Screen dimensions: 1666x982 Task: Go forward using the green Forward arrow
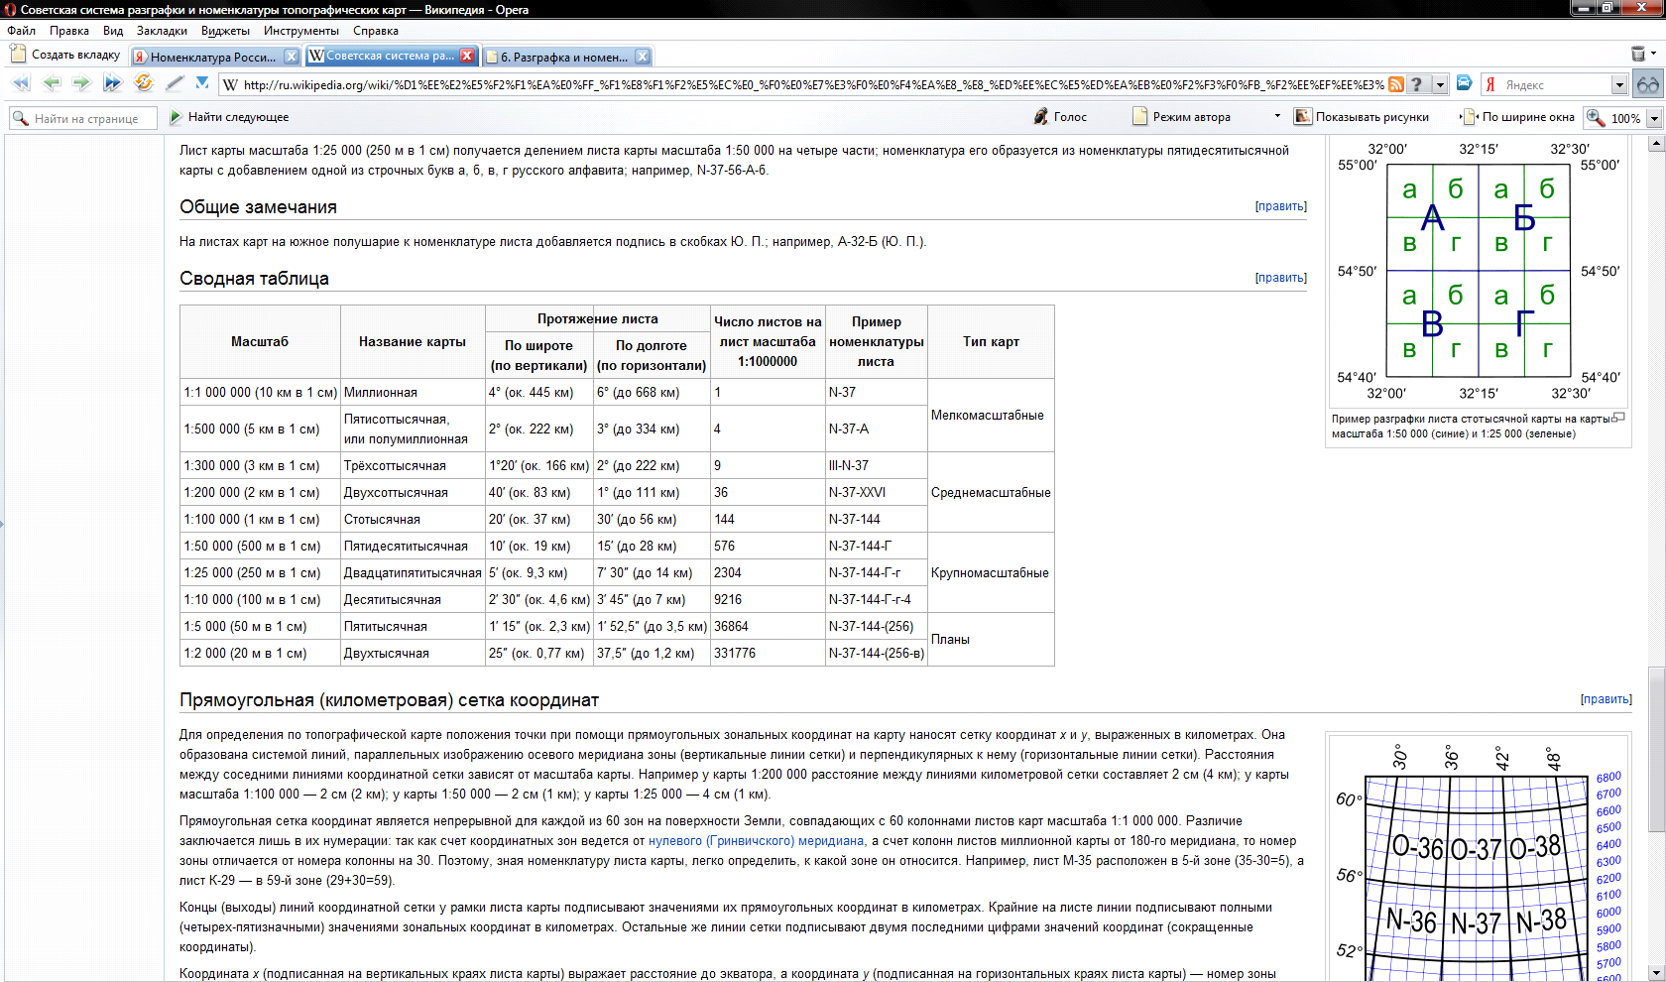[81, 83]
